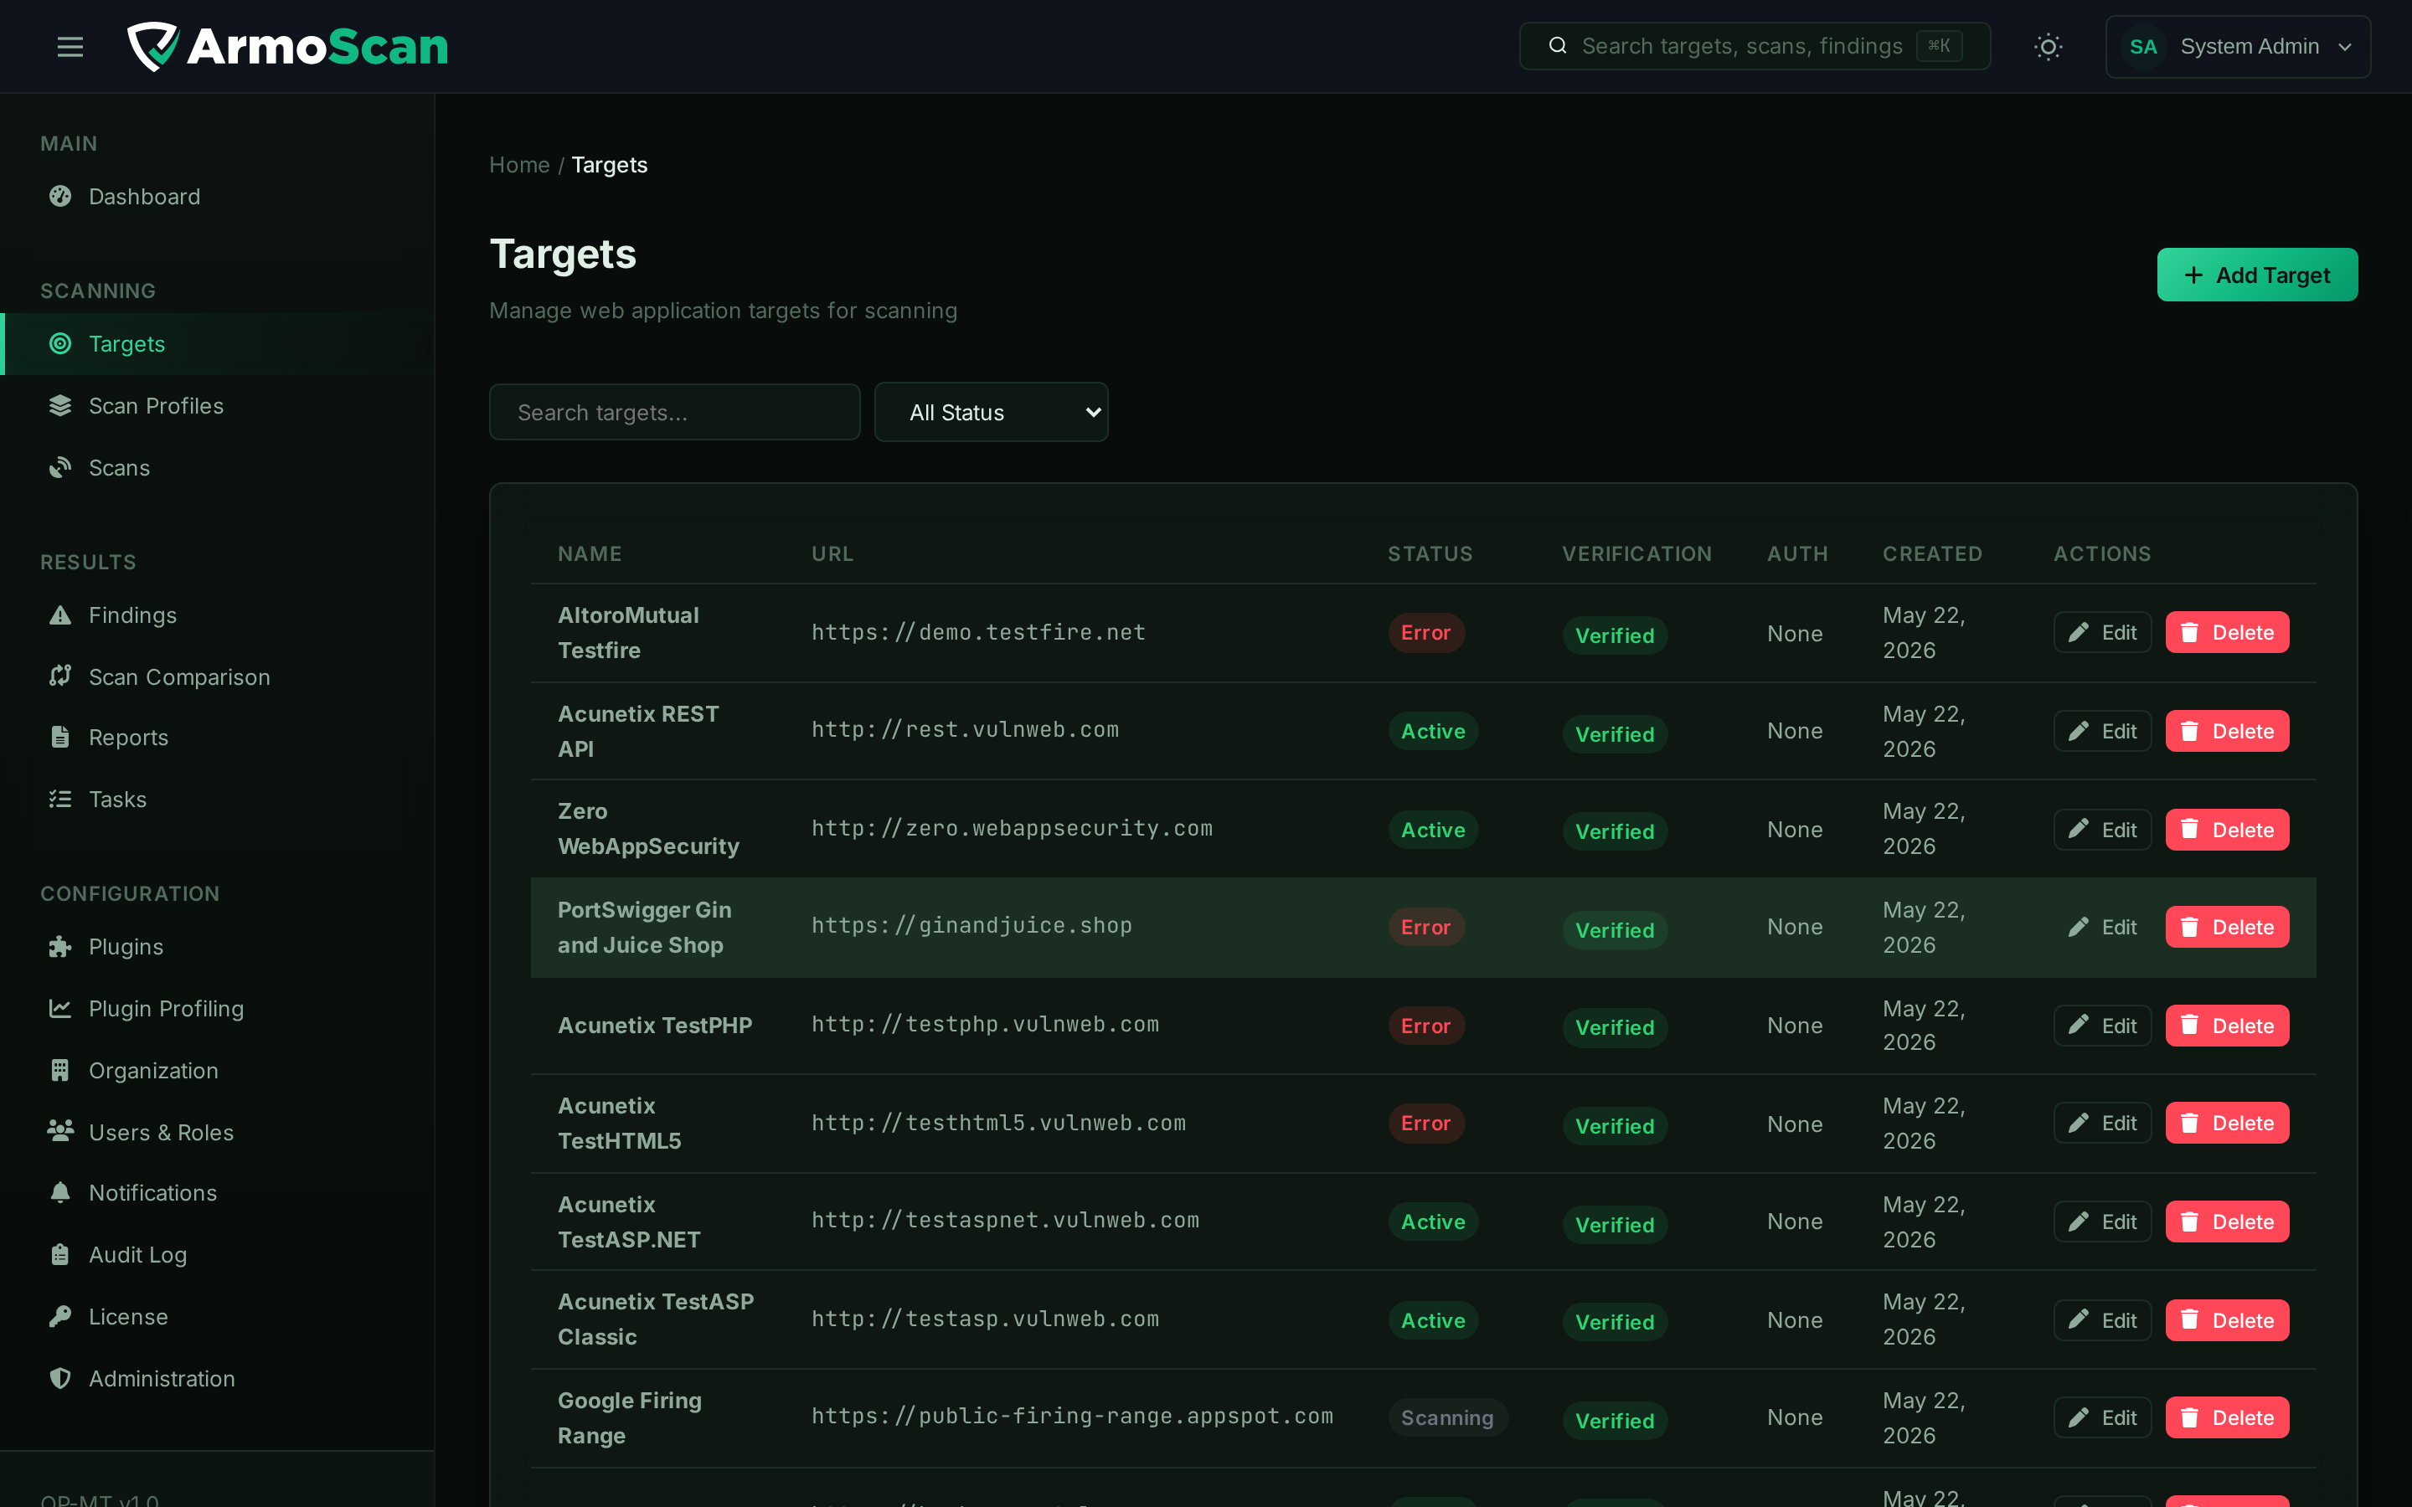Click the Scanning status badge for Google Firing Range
2412x1507 pixels.
click(1447, 1418)
